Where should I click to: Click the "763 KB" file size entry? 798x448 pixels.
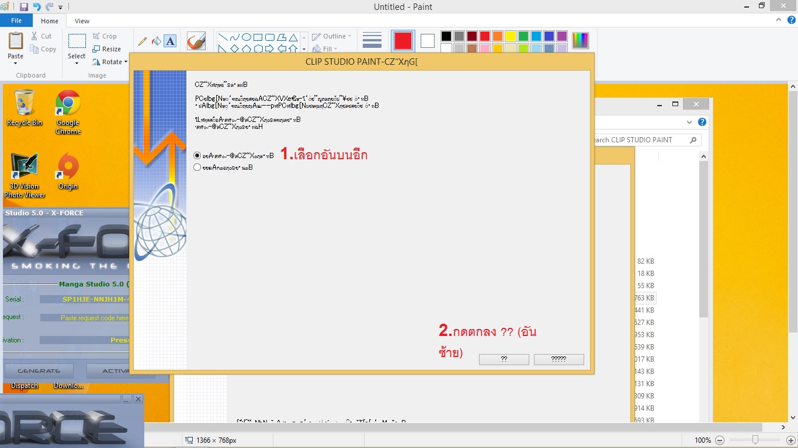tap(646, 298)
